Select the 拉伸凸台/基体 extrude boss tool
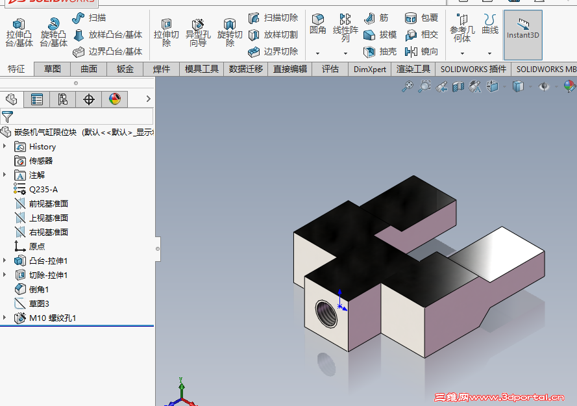Viewport: 577px width, 406px height. (19, 33)
